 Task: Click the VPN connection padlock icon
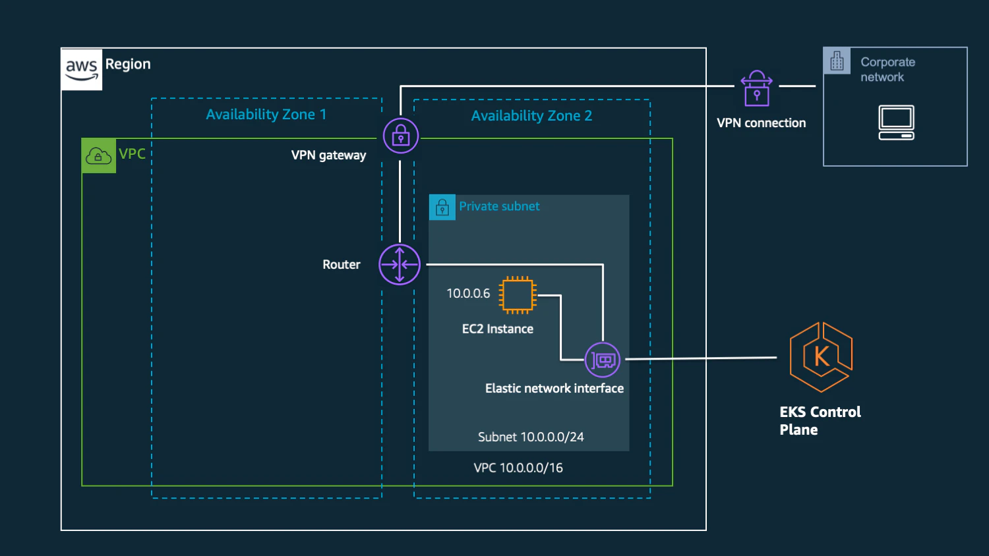(757, 88)
